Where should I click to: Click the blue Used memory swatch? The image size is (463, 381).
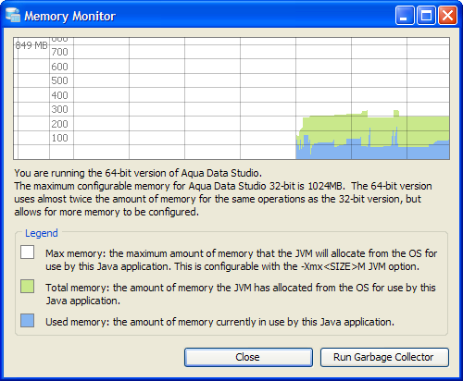tap(28, 321)
